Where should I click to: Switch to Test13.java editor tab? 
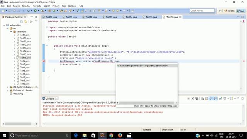110,17
